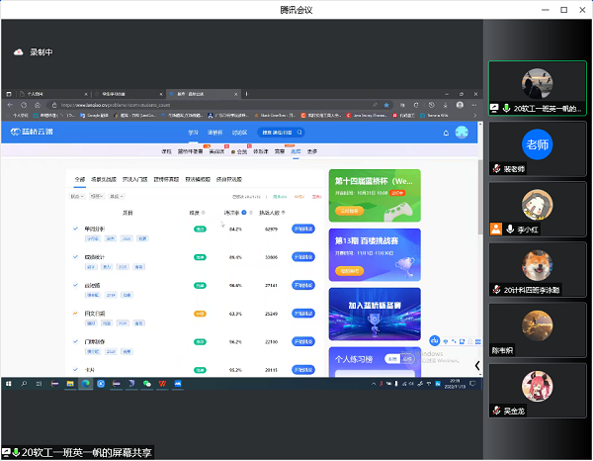Click the search box in Lanqiao header
This screenshot has width=593, height=461.
(x=286, y=132)
